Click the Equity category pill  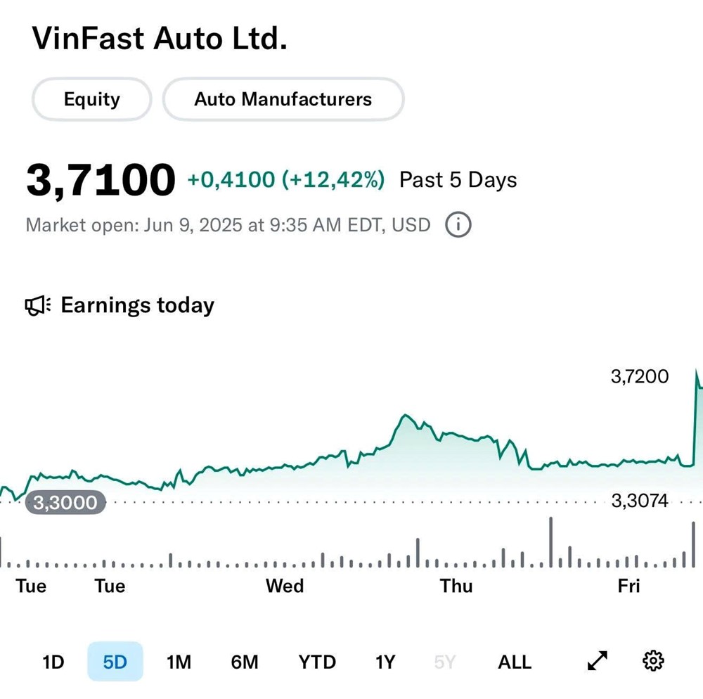coord(91,99)
